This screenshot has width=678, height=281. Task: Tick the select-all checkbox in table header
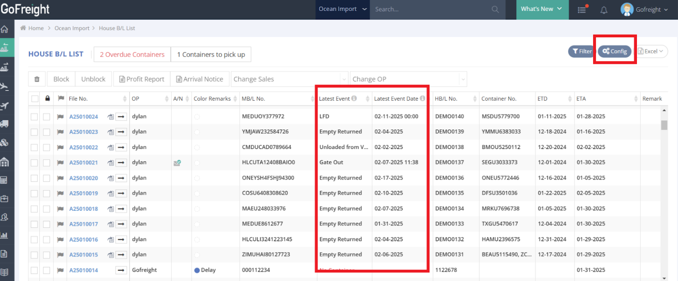click(x=35, y=99)
